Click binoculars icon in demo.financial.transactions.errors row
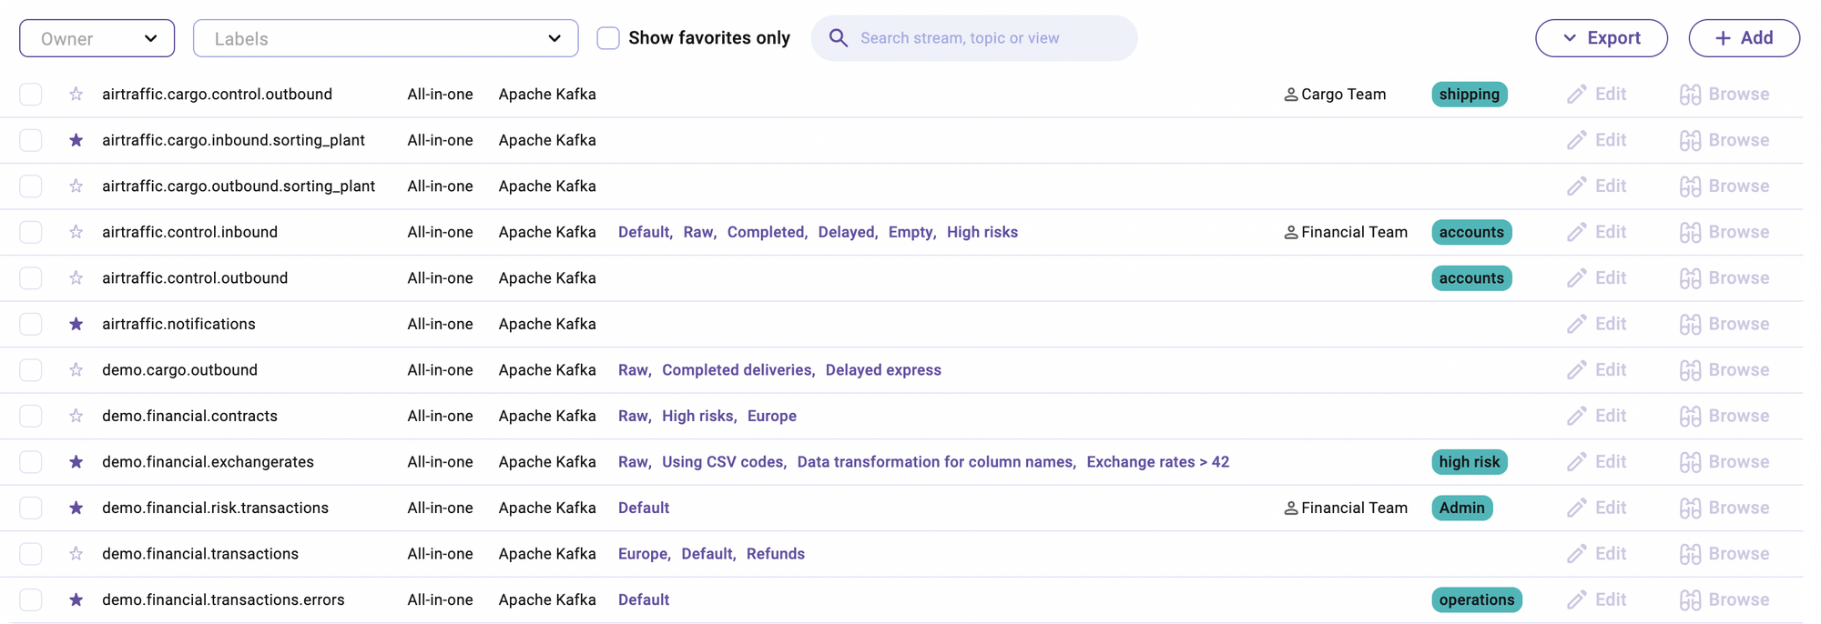 [x=1691, y=599]
